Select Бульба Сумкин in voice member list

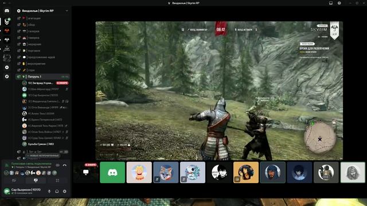45,144
